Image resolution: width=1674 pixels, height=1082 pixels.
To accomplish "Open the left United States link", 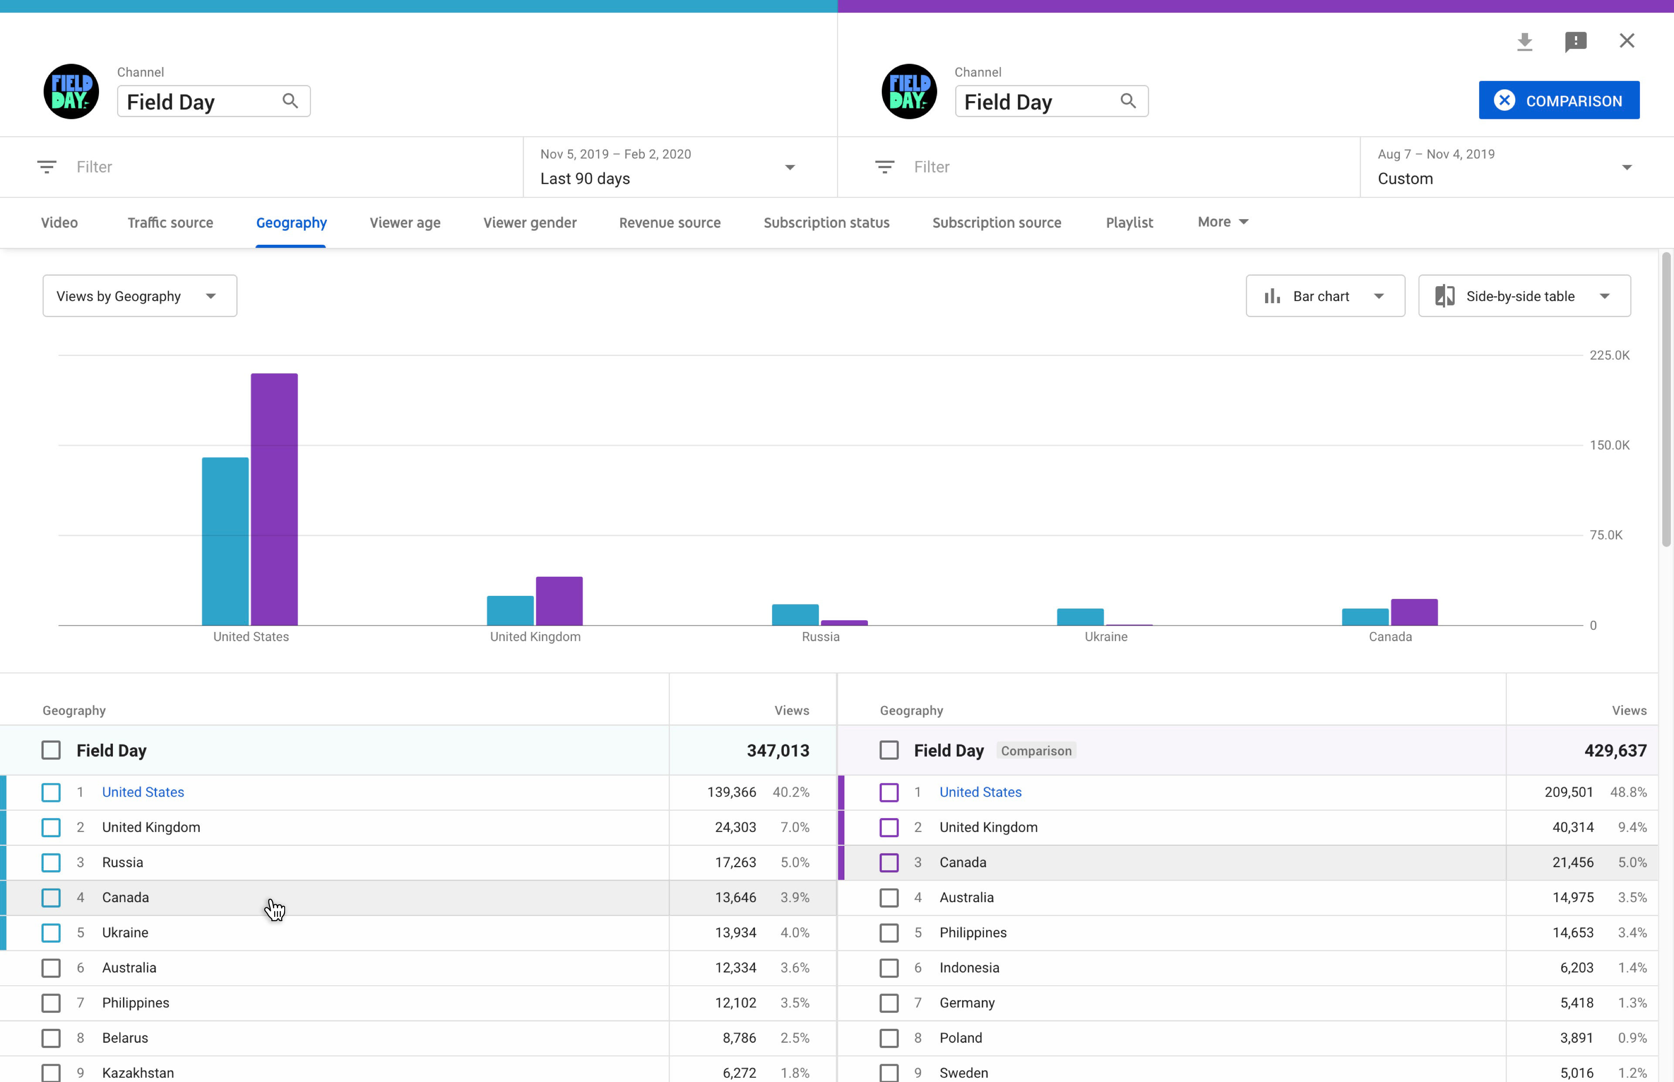I will click(x=143, y=792).
